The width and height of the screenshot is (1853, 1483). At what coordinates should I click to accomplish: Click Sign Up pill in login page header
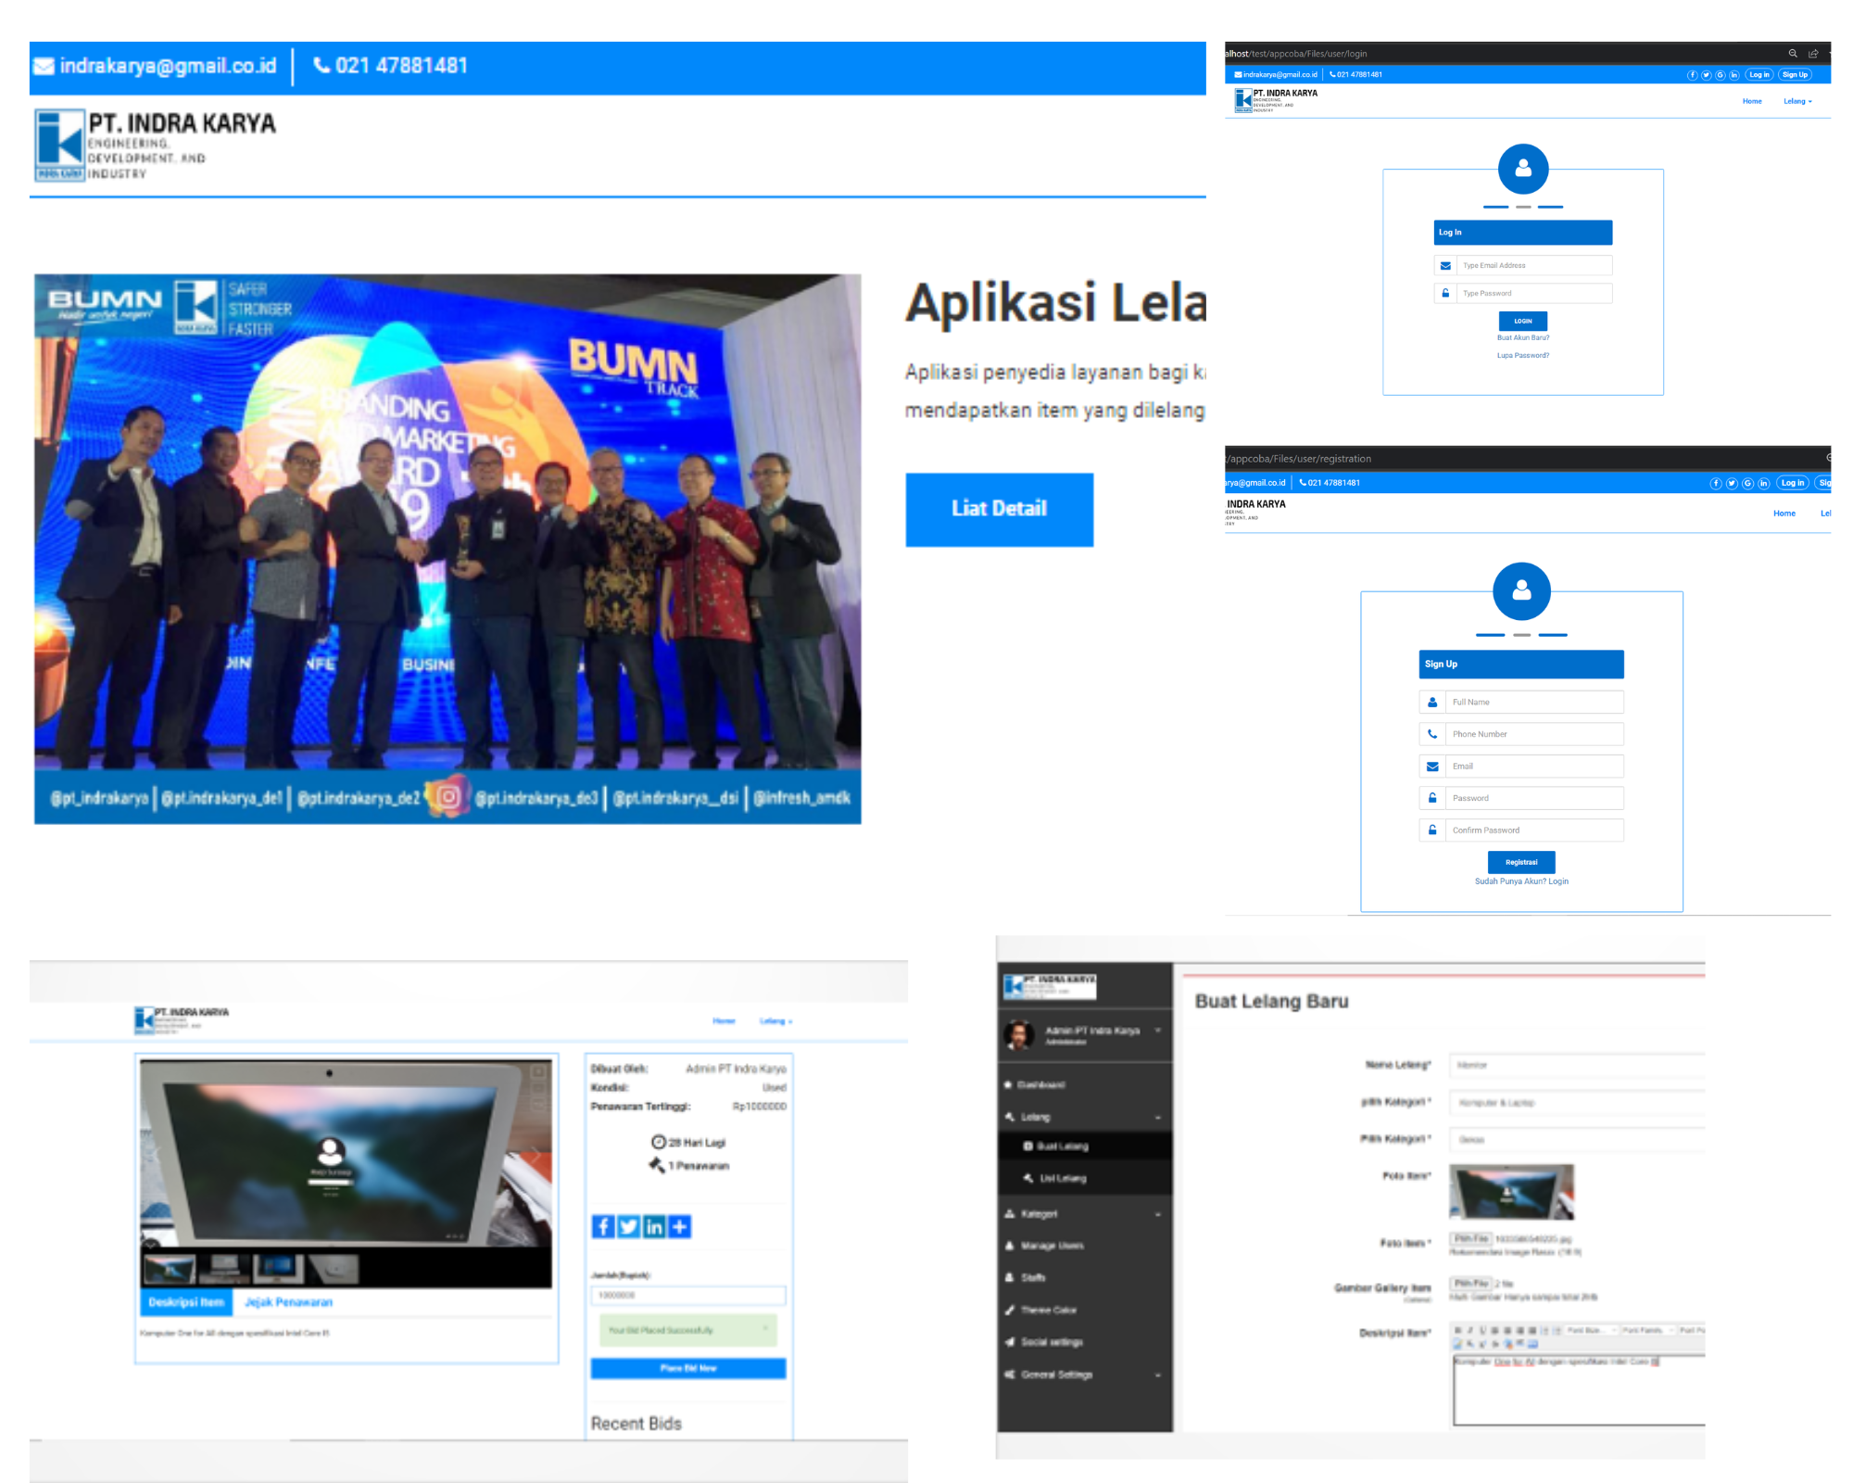pyautogui.click(x=1795, y=75)
